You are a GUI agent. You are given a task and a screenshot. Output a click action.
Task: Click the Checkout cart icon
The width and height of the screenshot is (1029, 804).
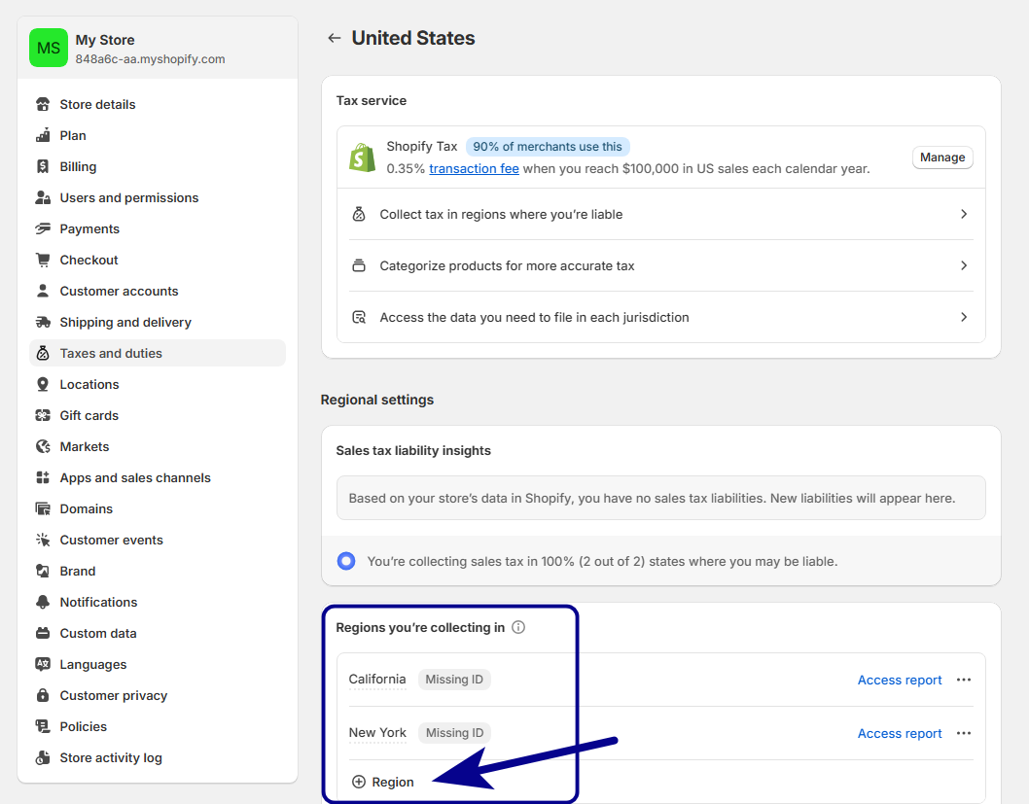pos(43,260)
